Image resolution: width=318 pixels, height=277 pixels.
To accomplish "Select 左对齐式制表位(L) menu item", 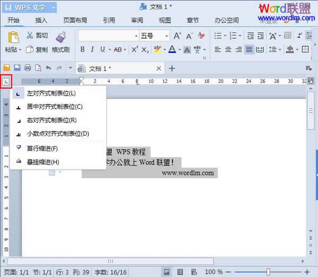I will (x=58, y=93).
